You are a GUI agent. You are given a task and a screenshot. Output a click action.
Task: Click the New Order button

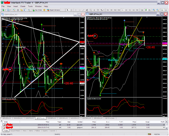pyautogui.click(x=37, y=10)
